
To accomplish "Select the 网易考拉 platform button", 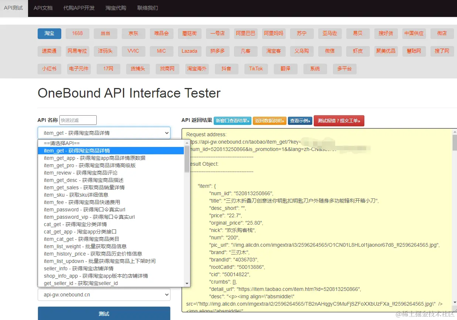I will point(78,51).
